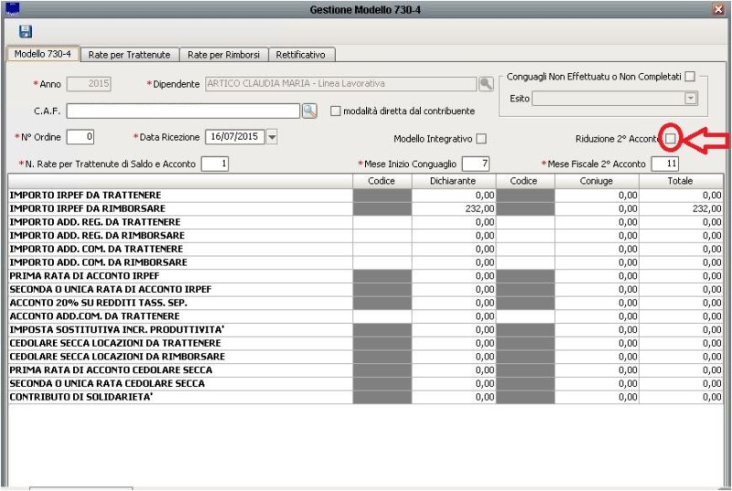
Task: Focus the Mese Inizio Conguaglio field
Action: (476, 164)
